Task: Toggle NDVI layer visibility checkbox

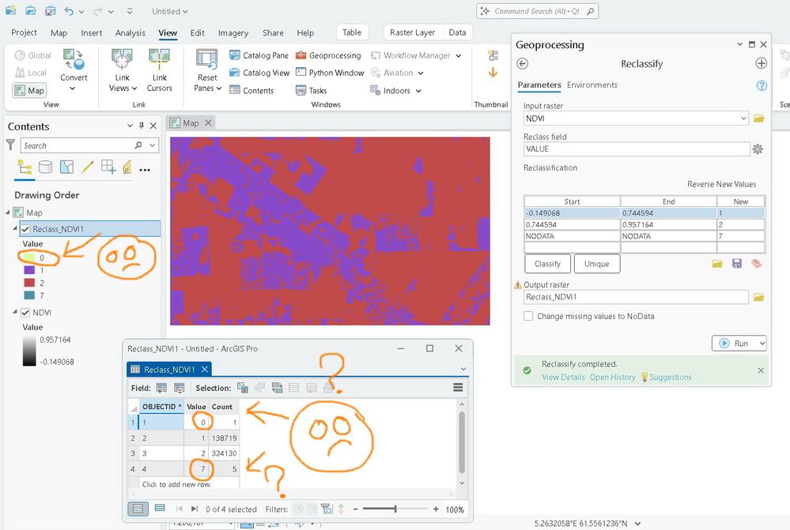Action: click(x=25, y=313)
